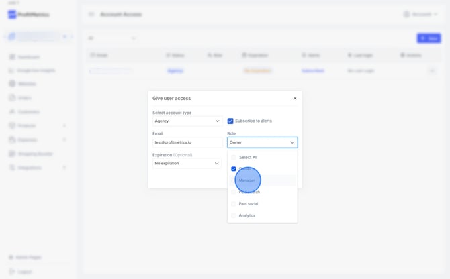This screenshot has height=279, width=450.
Task: Select the Analytics role checkbox
Action: pos(234,215)
